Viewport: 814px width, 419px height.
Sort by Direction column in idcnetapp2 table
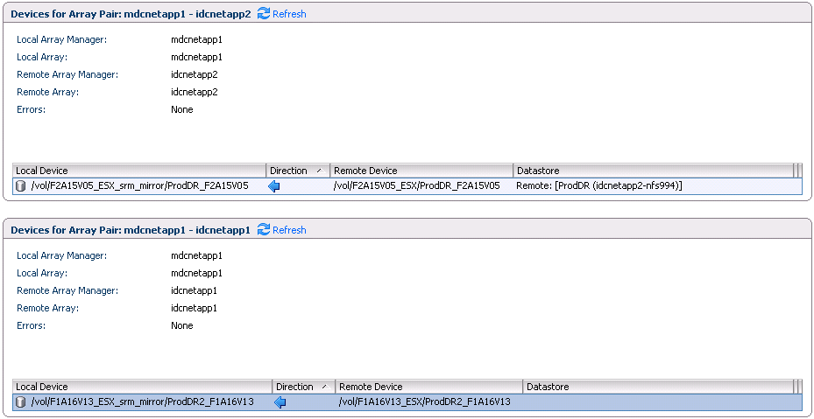298,171
